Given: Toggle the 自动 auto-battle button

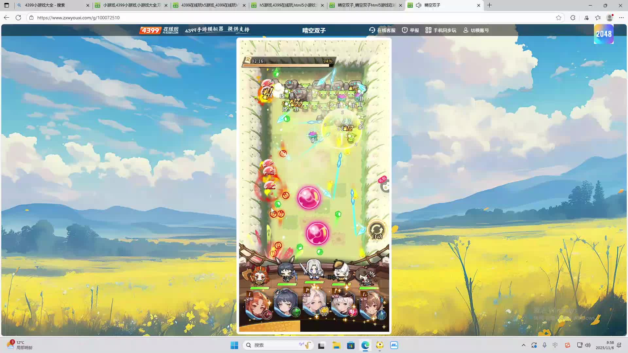Looking at the screenshot, I should [376, 231].
